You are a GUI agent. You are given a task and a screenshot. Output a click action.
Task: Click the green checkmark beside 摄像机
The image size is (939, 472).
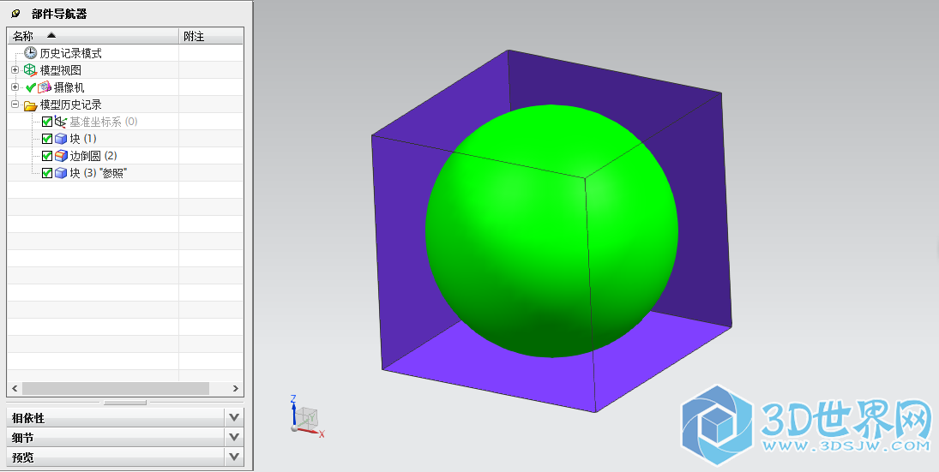31,87
